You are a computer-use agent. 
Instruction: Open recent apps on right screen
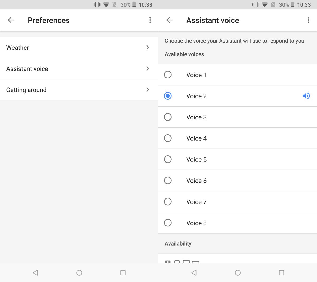[x=282, y=273]
